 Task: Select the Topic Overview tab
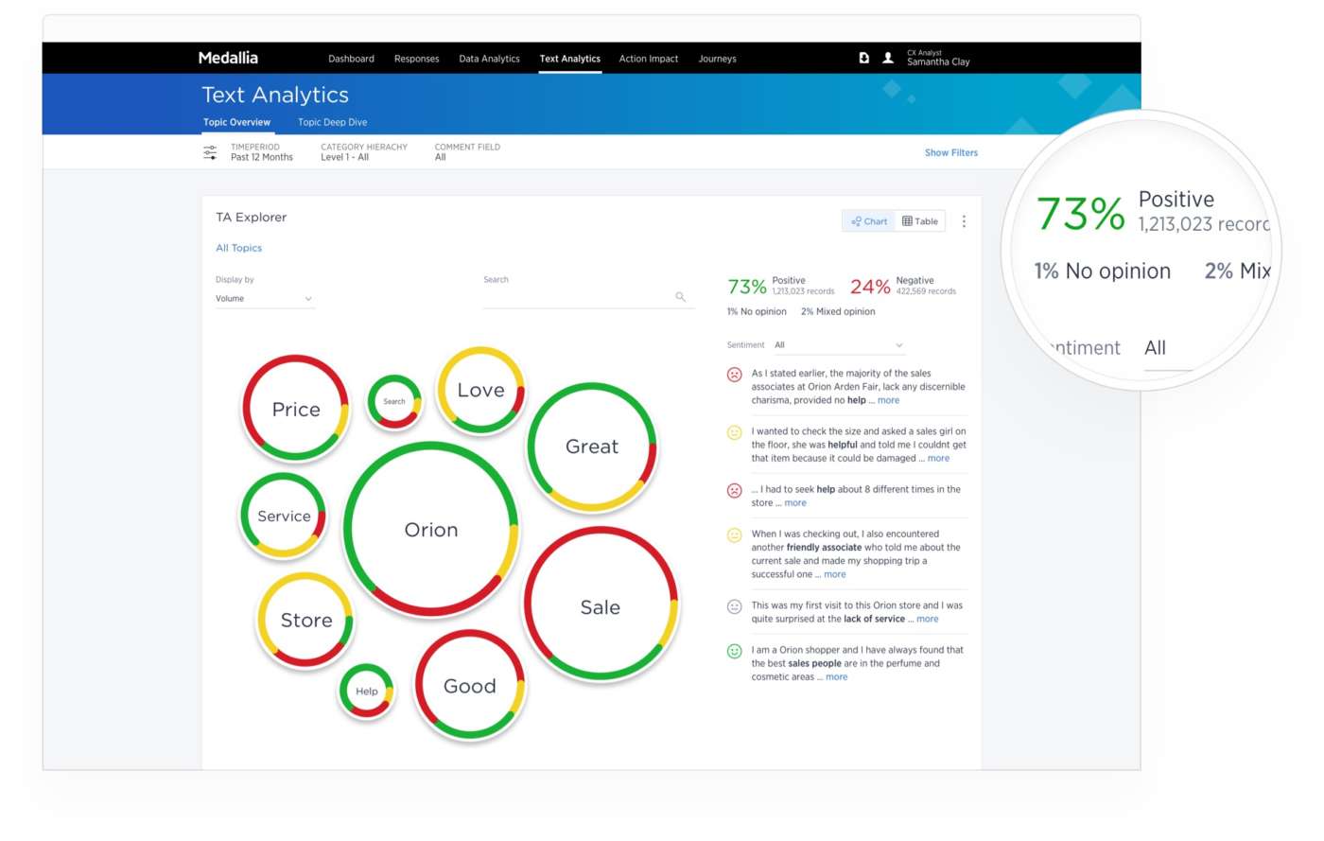236,122
